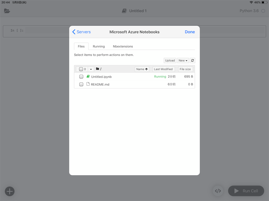This screenshot has width=269, height=201.
Task: Tick the select-all checkbox in header
Action: [x=81, y=69]
